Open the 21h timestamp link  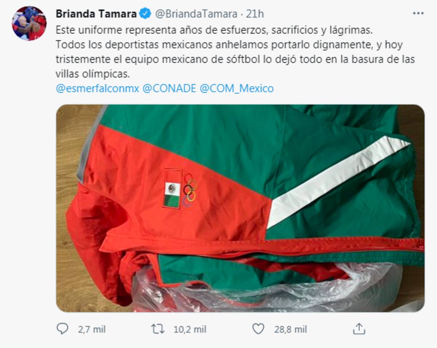[x=255, y=14]
